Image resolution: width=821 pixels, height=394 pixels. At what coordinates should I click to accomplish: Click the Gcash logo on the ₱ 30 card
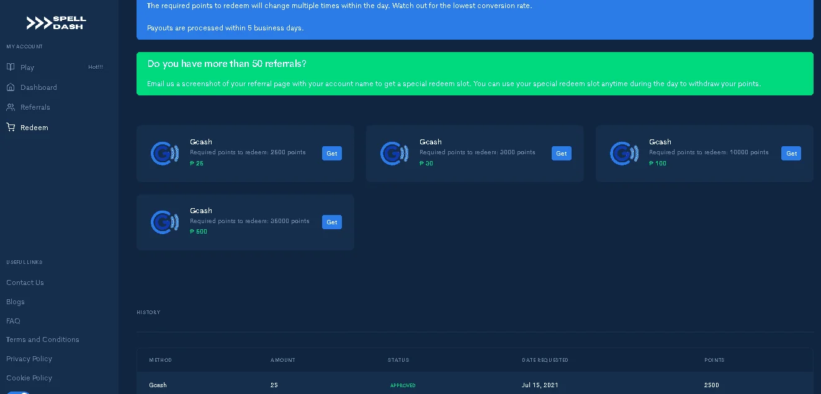[395, 154]
